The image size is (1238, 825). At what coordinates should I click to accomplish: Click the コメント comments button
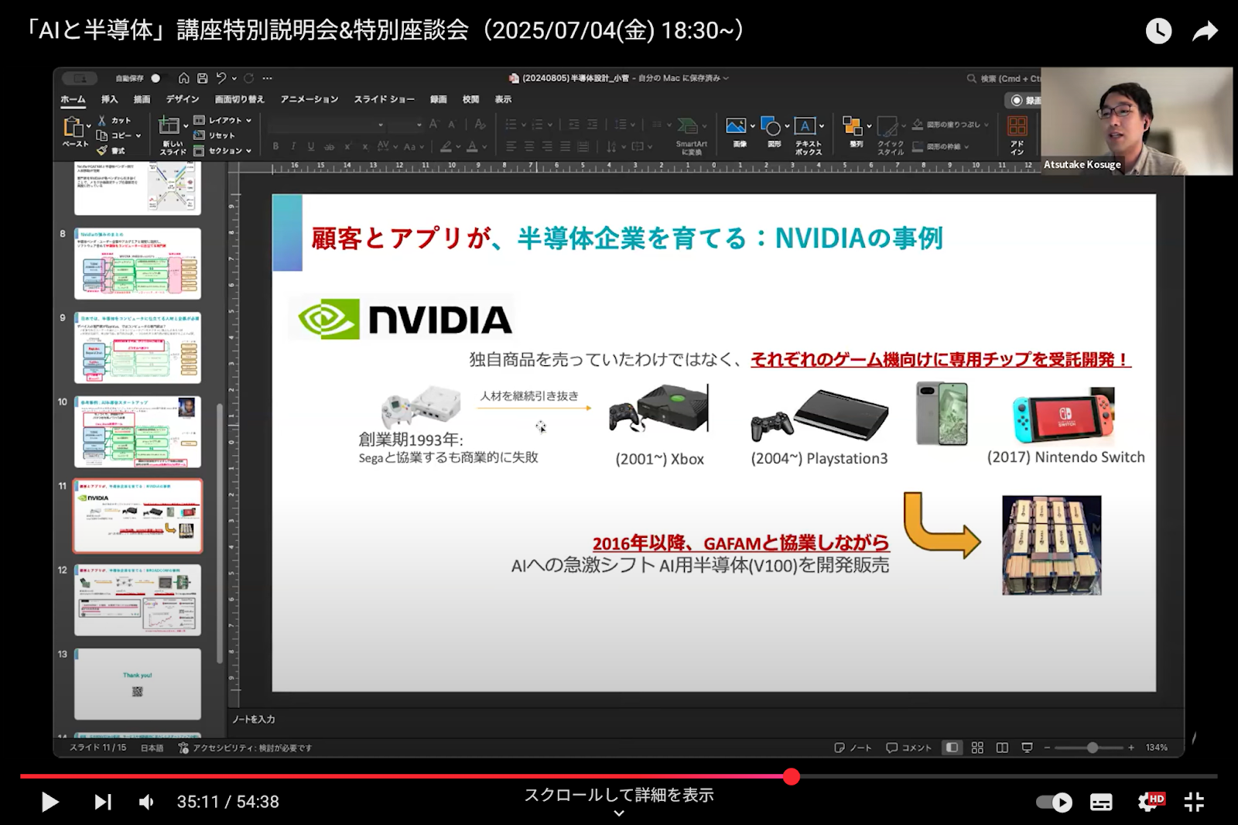click(x=908, y=748)
